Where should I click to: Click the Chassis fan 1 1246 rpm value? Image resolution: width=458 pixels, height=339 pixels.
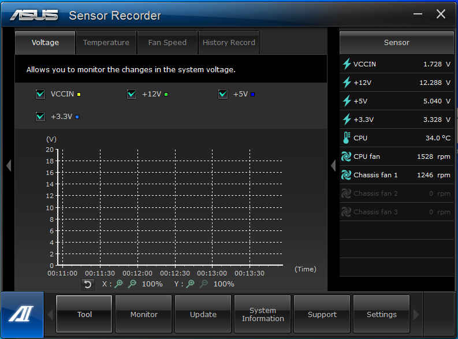click(434, 175)
